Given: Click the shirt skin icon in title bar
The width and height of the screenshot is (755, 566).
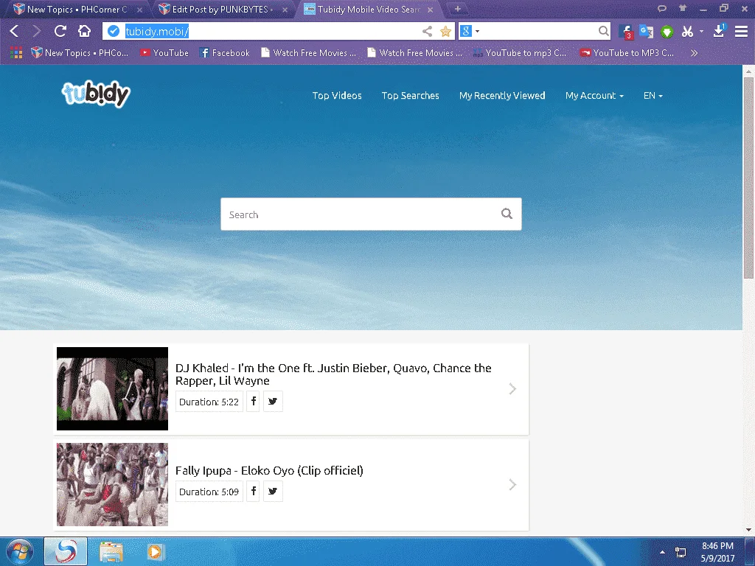Looking at the screenshot, I should pos(683,8).
